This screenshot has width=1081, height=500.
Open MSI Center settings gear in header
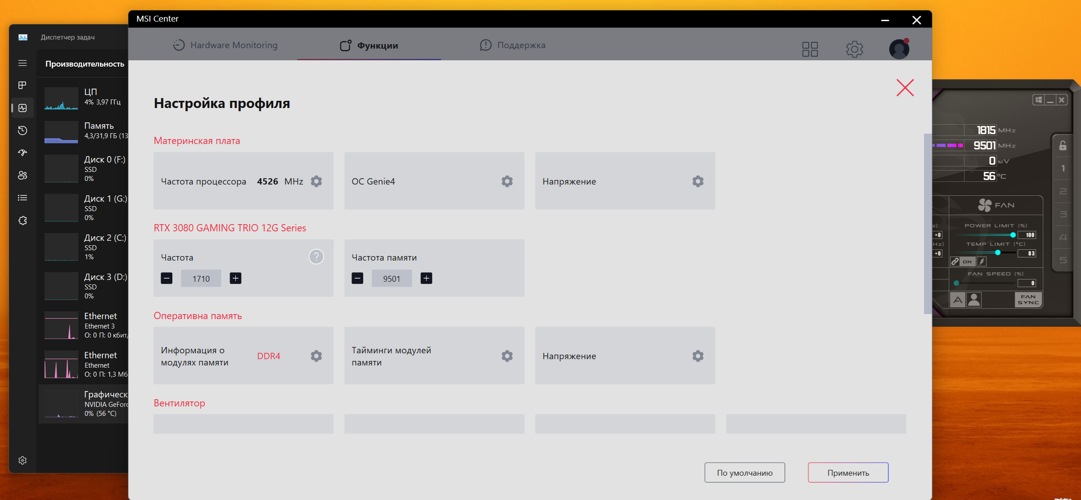(x=854, y=49)
